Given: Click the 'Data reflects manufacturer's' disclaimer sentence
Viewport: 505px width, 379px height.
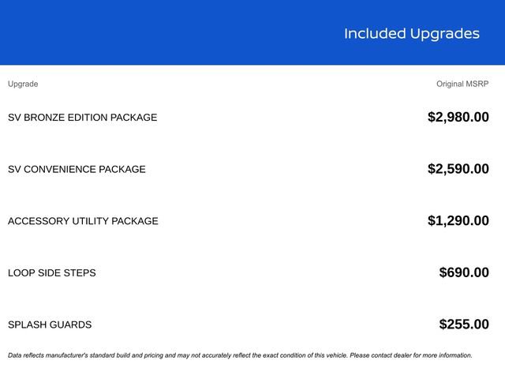Looking at the screenshot, I should click(x=158, y=355).
